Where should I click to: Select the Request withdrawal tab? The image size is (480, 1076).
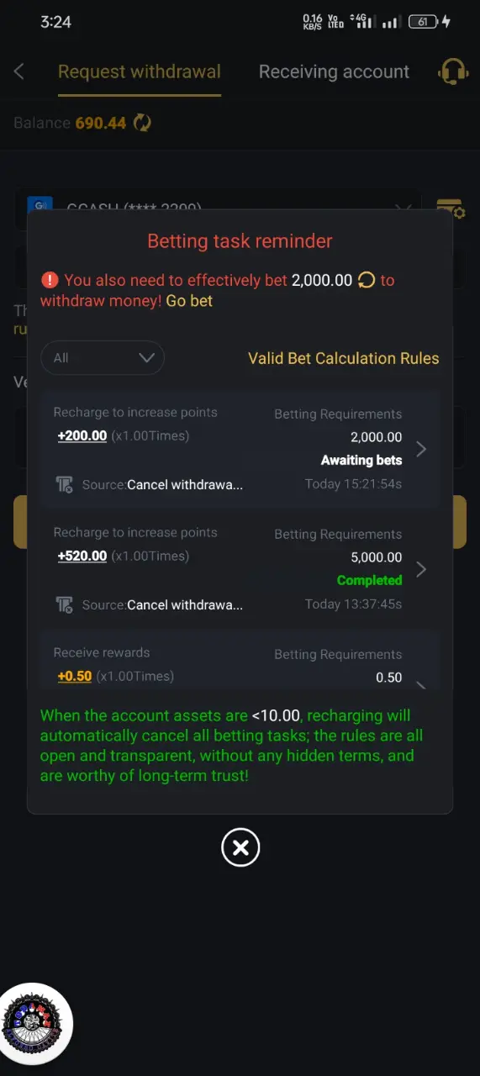coord(140,72)
